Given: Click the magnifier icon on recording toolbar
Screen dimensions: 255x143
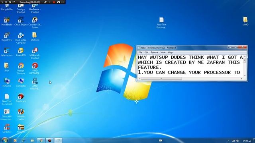Looking at the screenshot, I should 10,2.
